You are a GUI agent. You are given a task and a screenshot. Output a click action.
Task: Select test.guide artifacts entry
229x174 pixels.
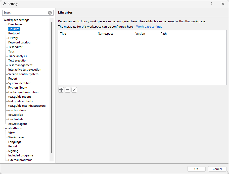(20, 101)
